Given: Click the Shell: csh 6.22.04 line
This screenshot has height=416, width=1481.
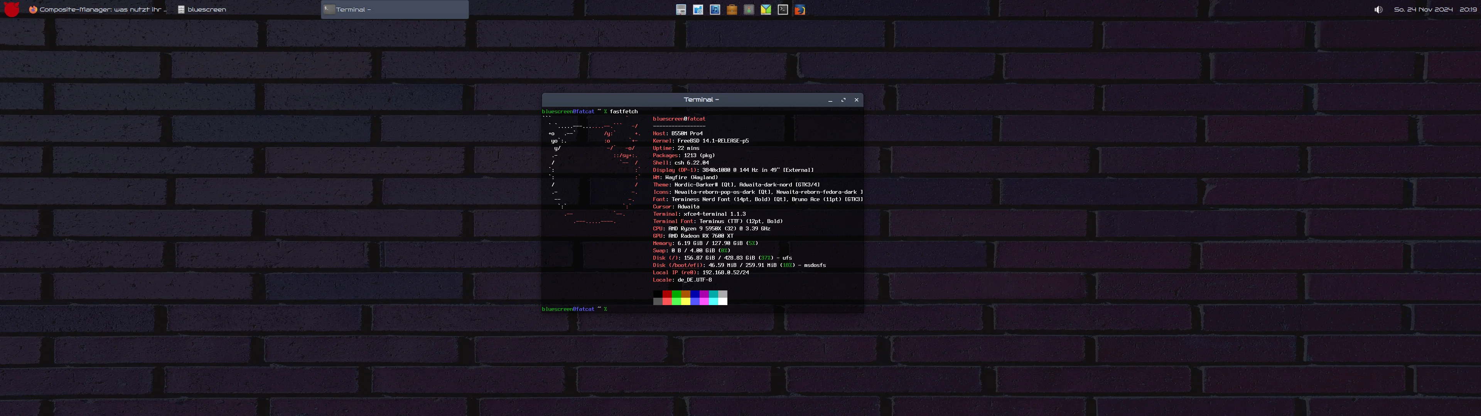Looking at the screenshot, I should coord(681,163).
